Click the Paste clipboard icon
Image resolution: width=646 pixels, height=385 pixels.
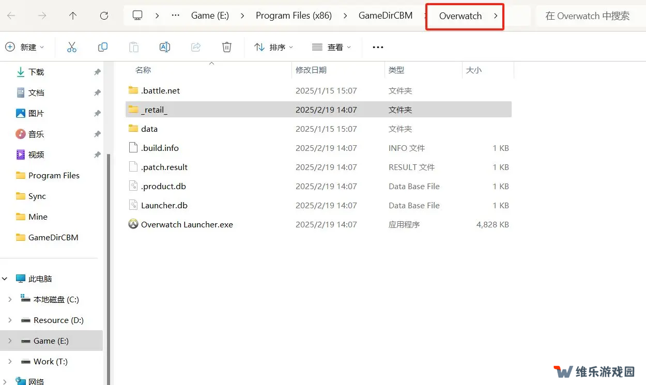pyautogui.click(x=134, y=47)
